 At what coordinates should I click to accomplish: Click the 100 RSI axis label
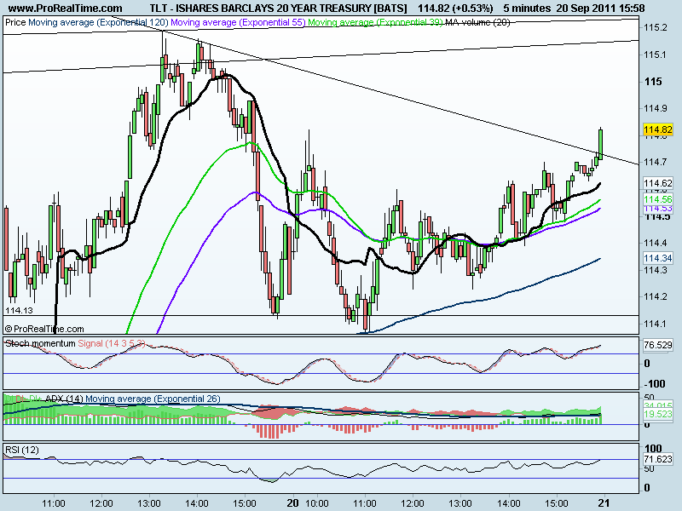point(653,449)
